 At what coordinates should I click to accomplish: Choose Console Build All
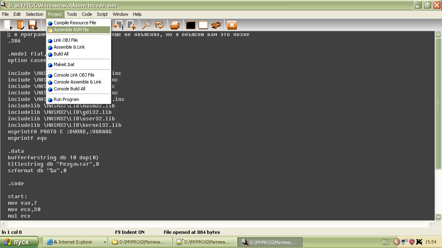click(79, 89)
